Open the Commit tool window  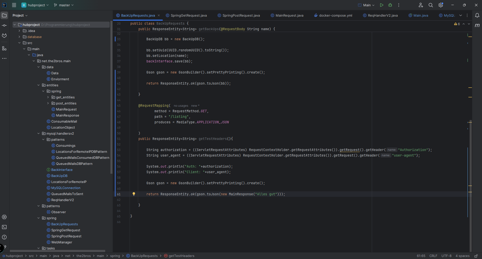pyautogui.click(x=4, y=25)
